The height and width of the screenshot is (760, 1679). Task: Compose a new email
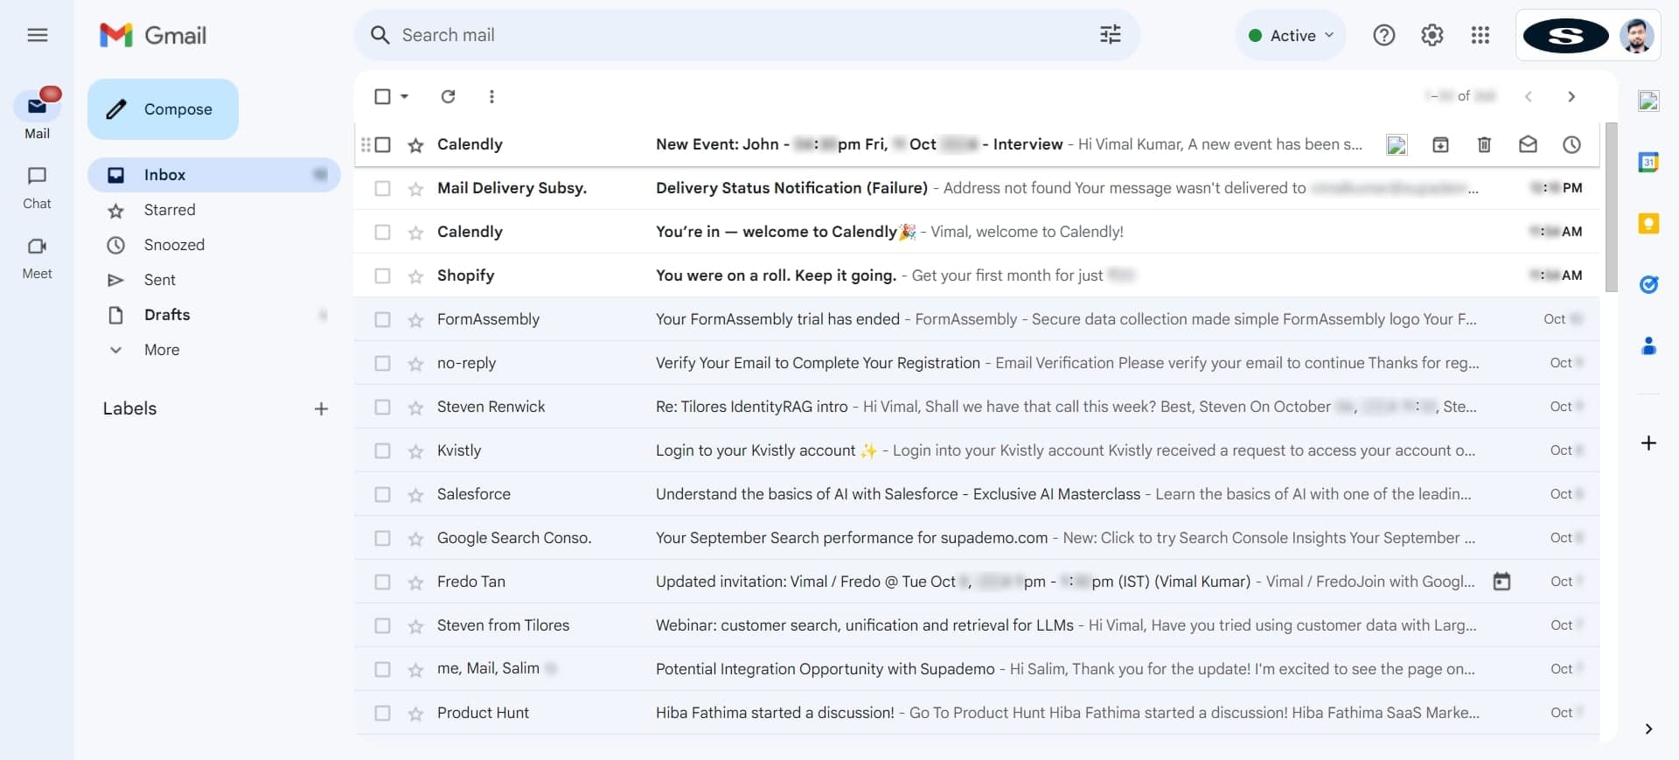click(x=163, y=109)
